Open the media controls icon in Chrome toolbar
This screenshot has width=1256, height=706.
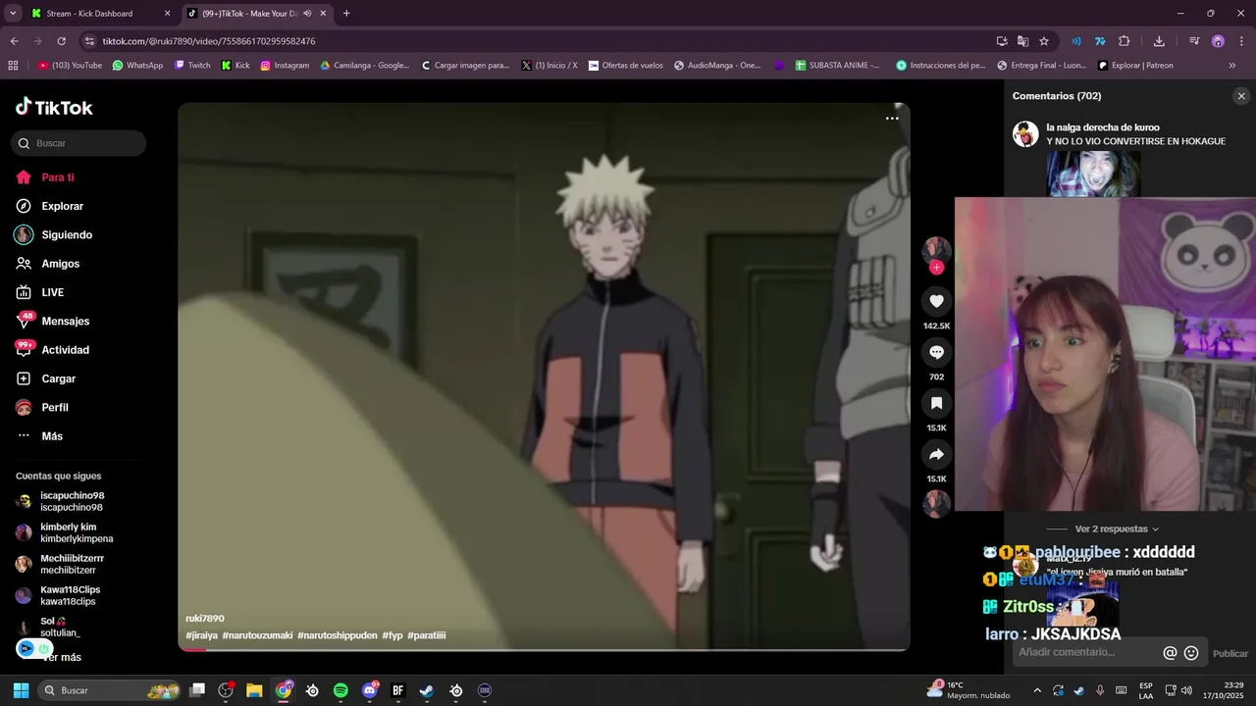(1194, 41)
